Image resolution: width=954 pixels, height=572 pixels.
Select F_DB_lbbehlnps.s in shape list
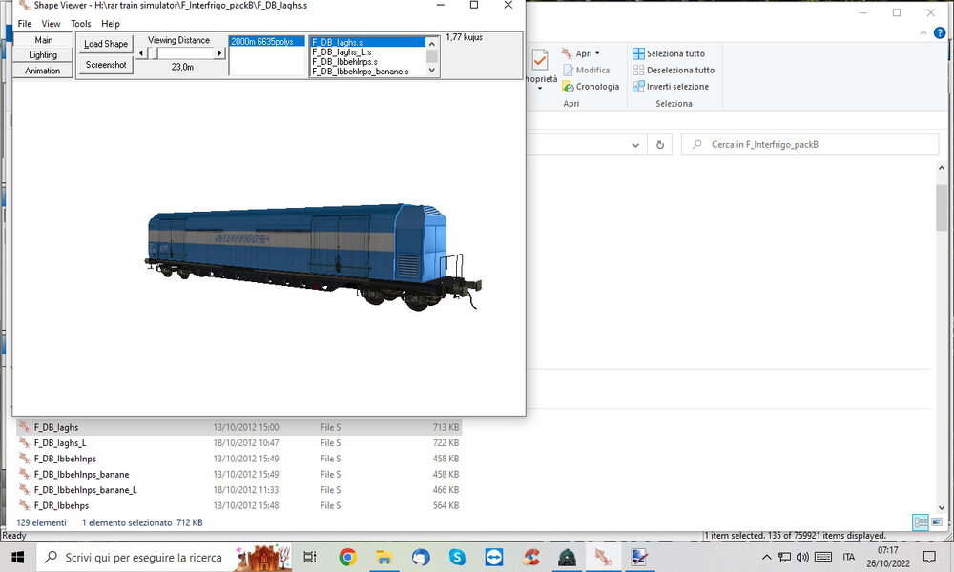point(367,61)
